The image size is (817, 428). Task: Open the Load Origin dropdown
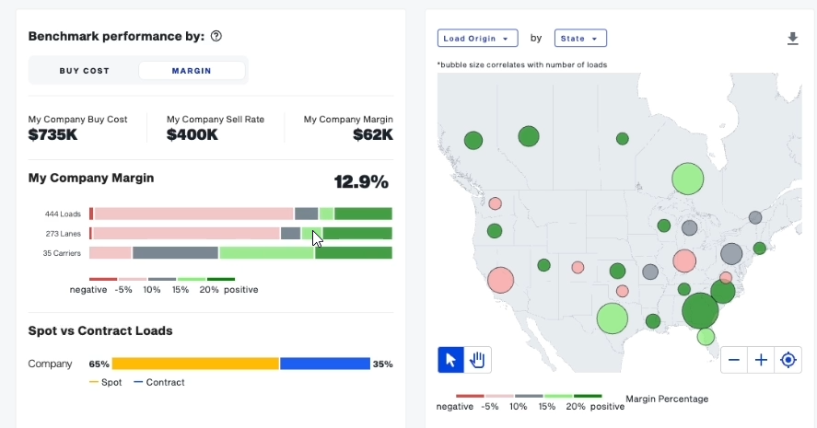(477, 39)
